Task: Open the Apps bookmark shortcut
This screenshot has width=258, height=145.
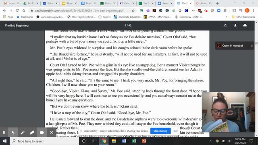Action: pos(8,17)
